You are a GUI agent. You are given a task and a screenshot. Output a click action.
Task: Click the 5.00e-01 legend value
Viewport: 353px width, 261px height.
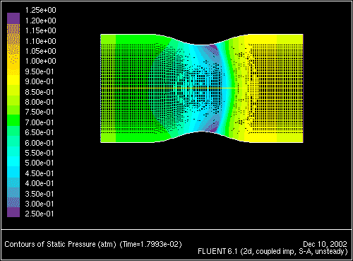point(40,163)
